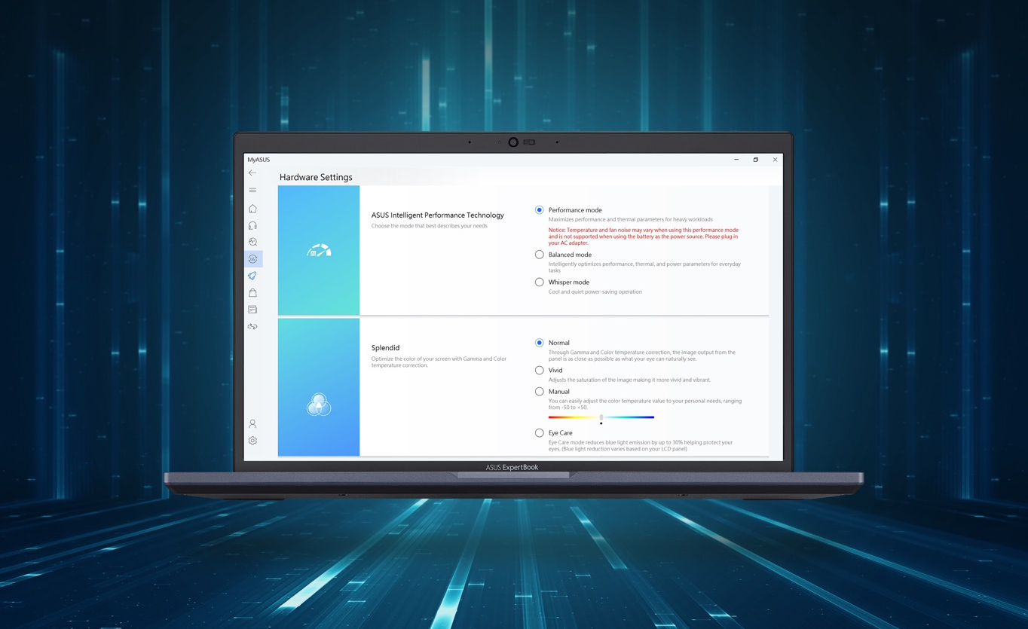Open the hamburger navigation menu

coord(252,190)
